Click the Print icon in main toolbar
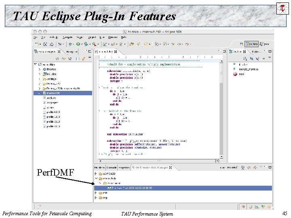This screenshot has height=218, width=291. coord(52,44)
